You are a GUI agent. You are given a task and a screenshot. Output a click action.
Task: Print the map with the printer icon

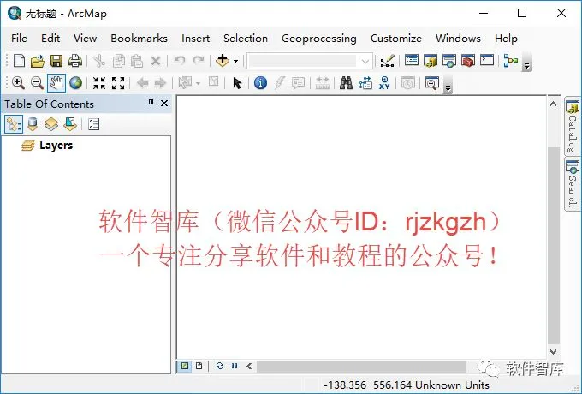point(75,61)
